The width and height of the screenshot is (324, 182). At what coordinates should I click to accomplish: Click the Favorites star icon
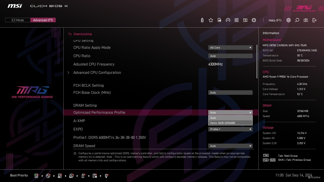pyautogui.click(x=211, y=20)
